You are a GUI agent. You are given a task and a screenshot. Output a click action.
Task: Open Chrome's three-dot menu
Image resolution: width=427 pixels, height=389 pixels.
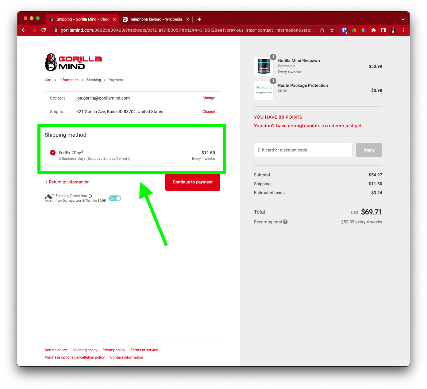(403, 30)
